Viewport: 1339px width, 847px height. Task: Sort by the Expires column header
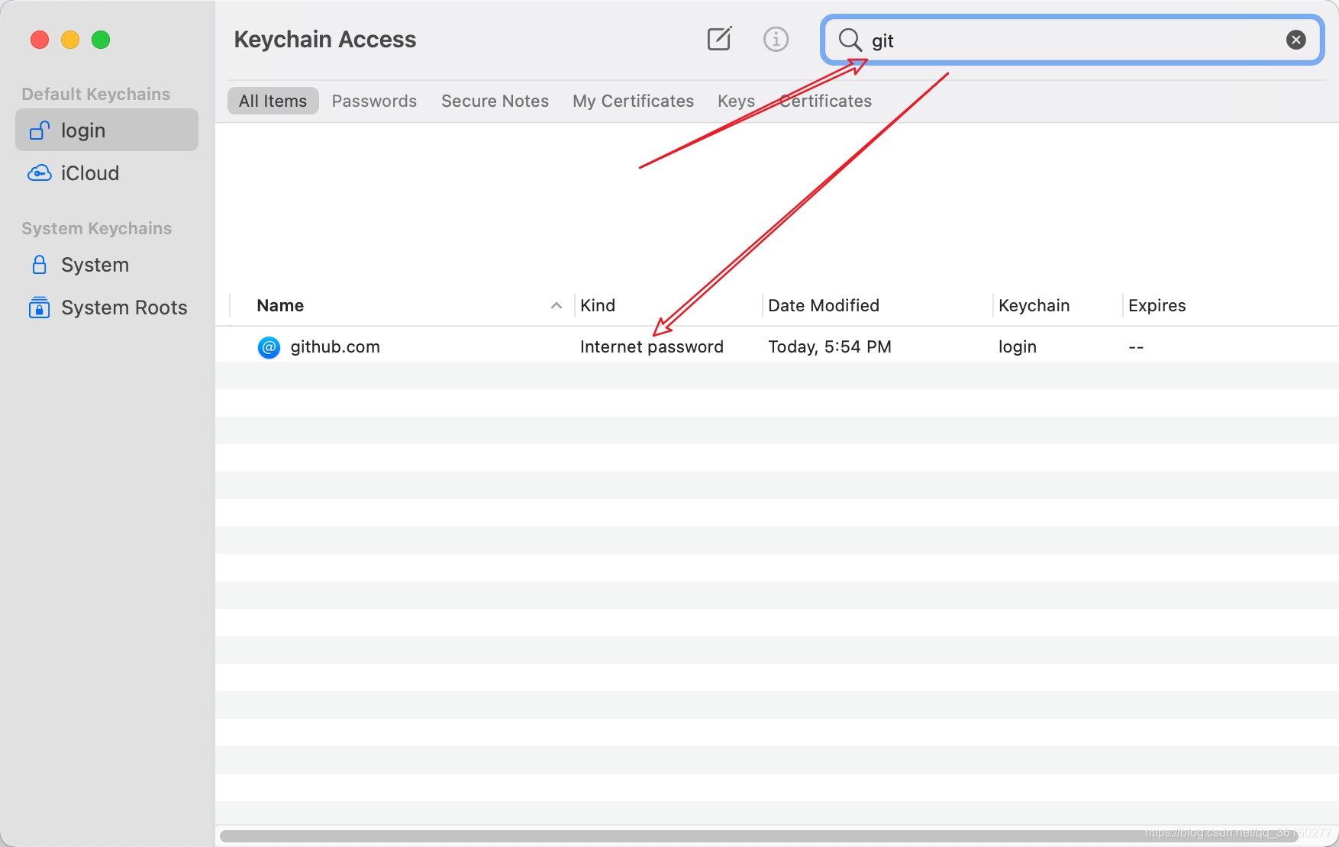click(x=1157, y=306)
